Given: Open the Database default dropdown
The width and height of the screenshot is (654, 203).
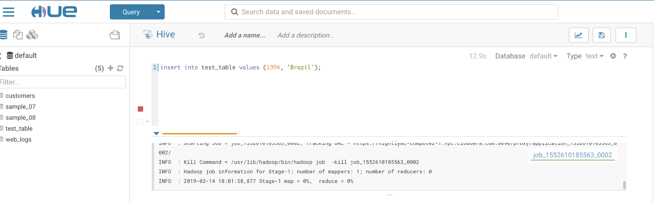Looking at the screenshot, I should 543,56.
